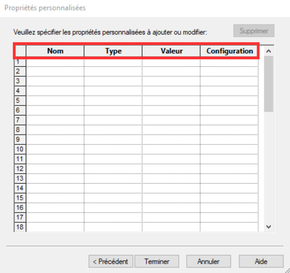Image resolution: width=290 pixels, height=273 pixels.
Task: Open help with the Aide button
Action: click(x=261, y=261)
